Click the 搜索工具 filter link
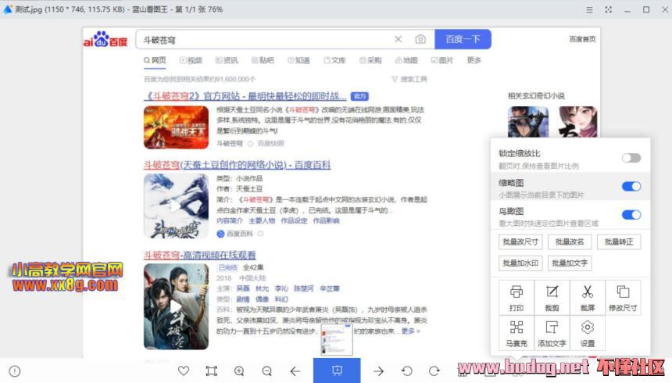 [x=409, y=80]
